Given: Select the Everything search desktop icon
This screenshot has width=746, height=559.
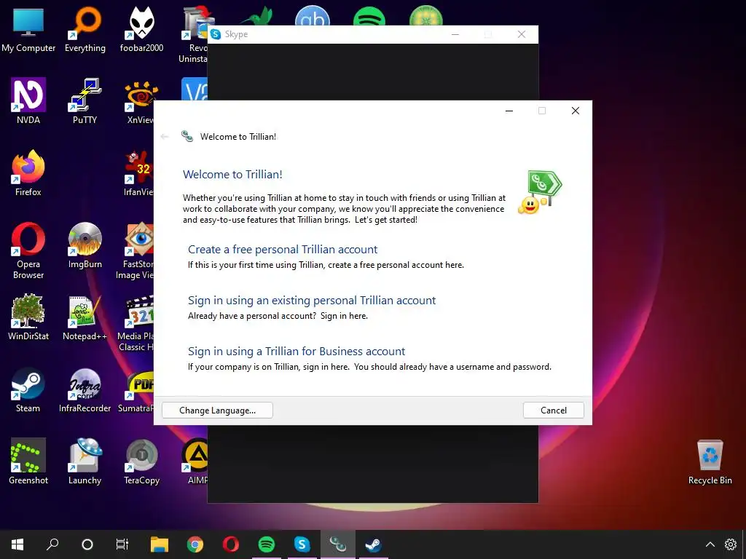Looking at the screenshot, I should (x=85, y=29).
